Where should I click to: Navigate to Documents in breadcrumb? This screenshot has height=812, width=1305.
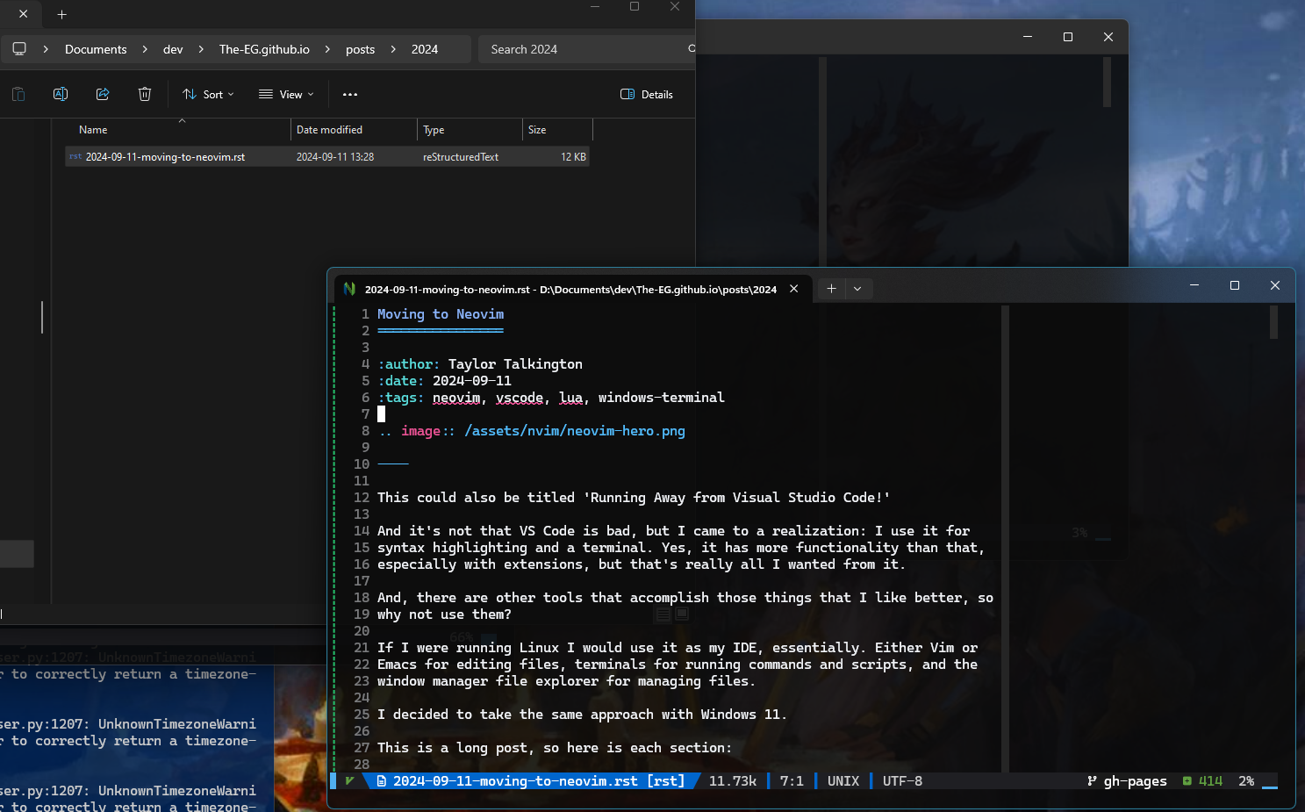96,49
